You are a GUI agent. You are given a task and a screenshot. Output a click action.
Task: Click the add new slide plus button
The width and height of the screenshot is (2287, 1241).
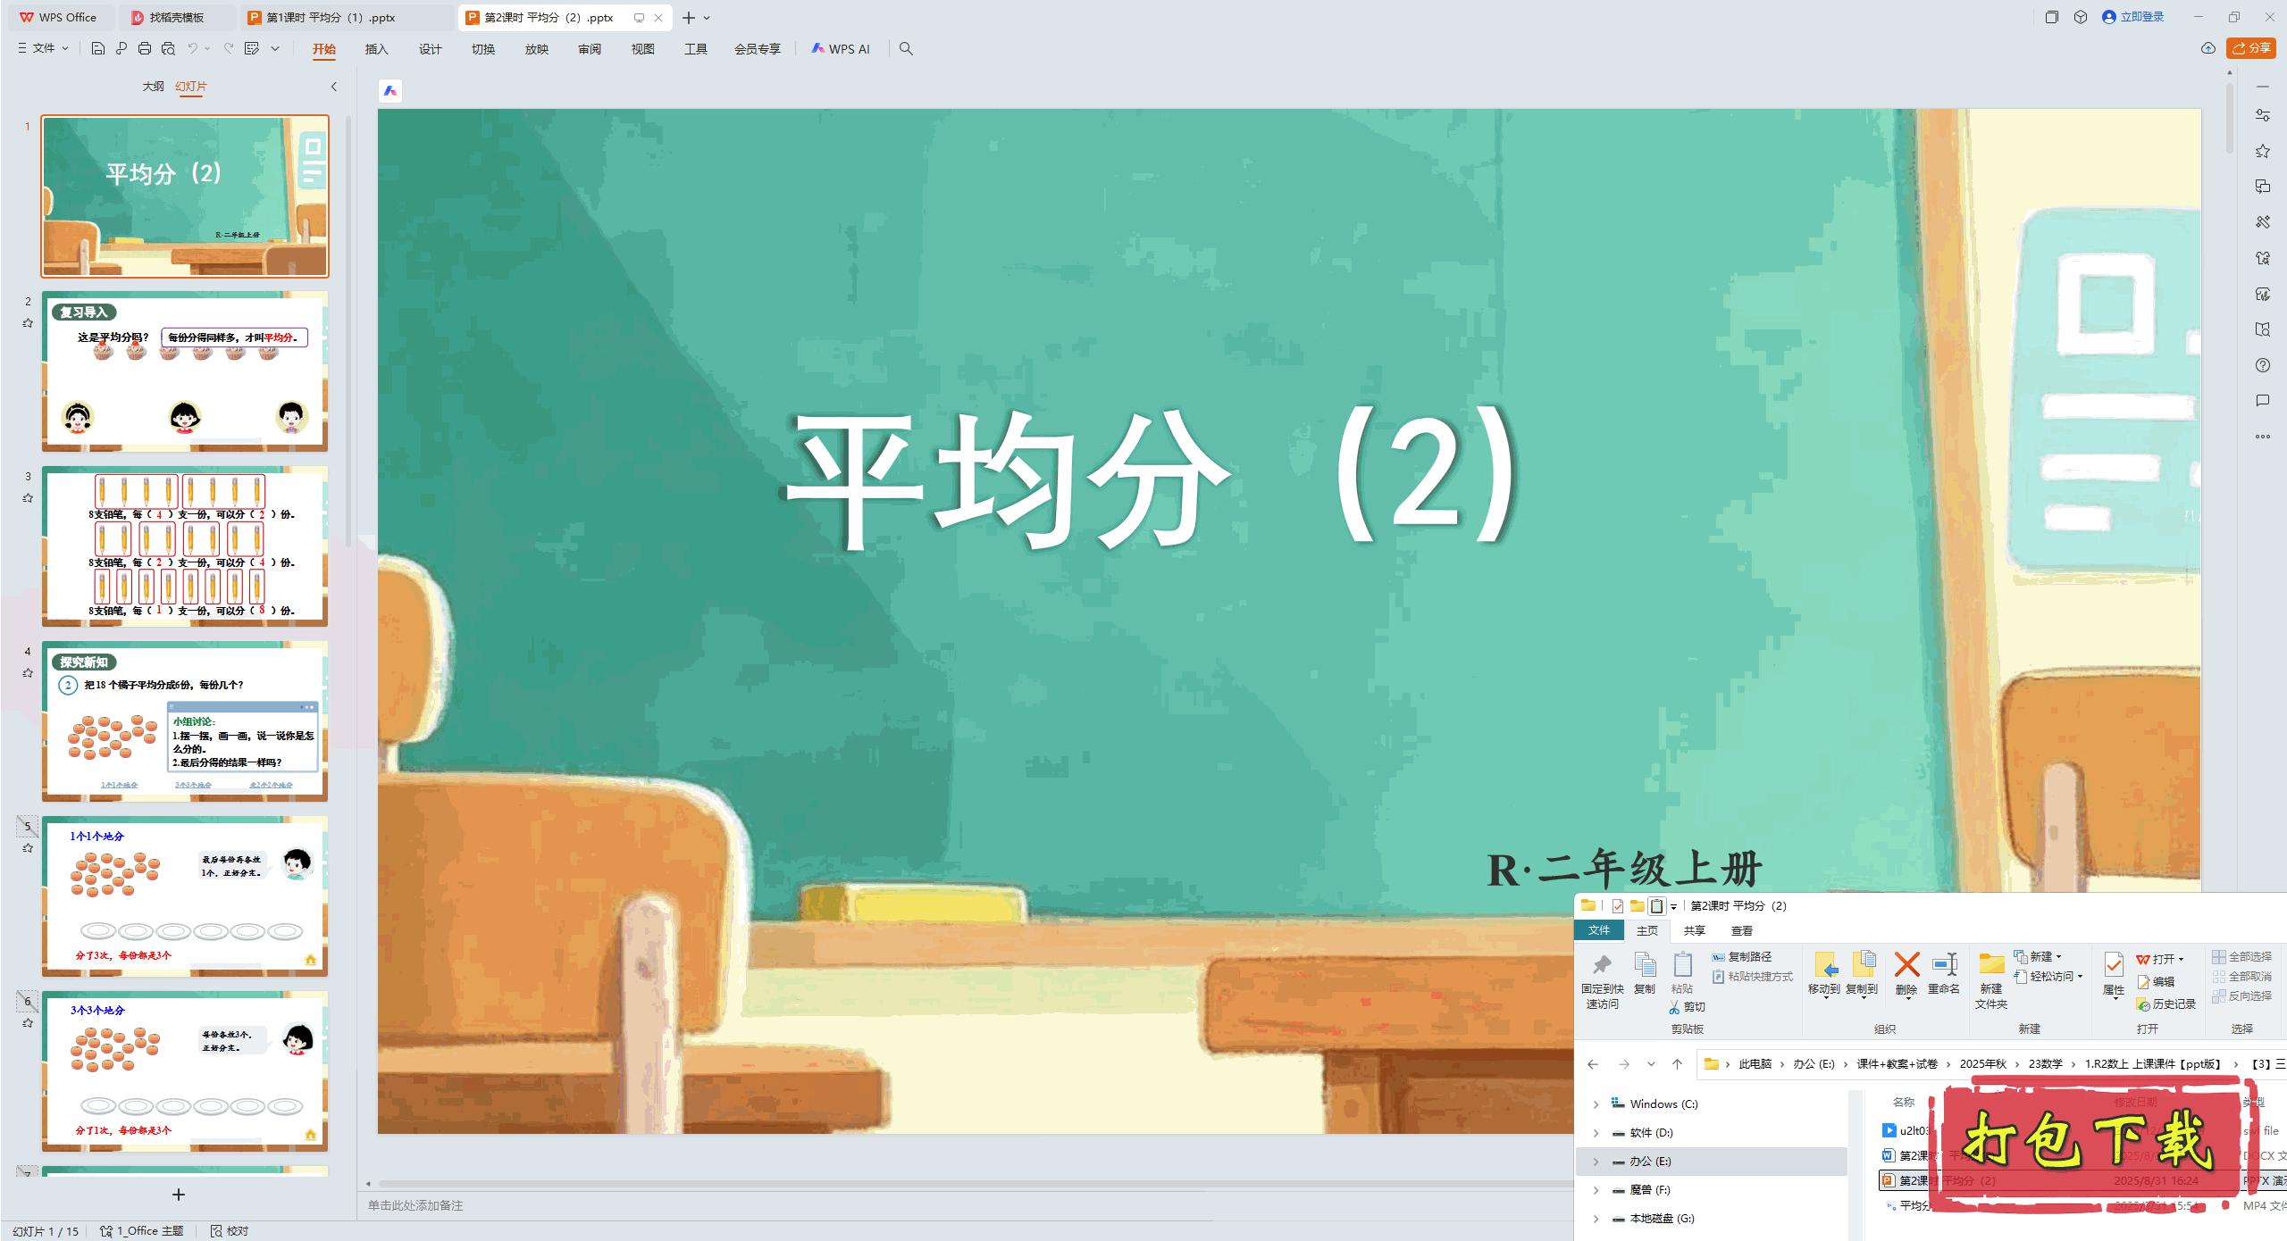[179, 1195]
